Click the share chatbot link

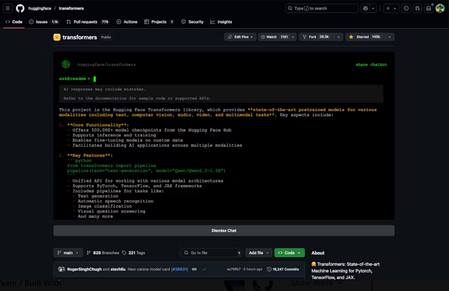click(371, 65)
